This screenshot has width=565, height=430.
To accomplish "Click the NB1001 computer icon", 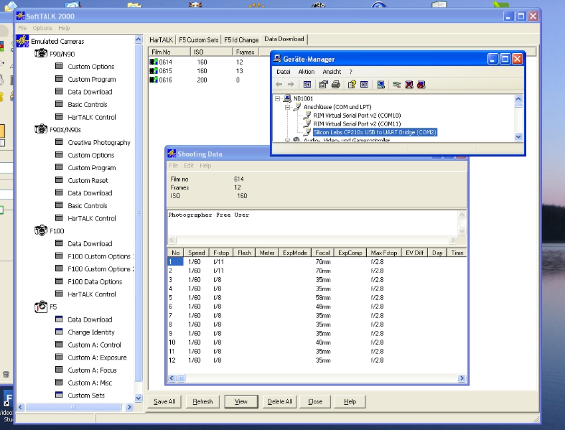I will pos(287,98).
